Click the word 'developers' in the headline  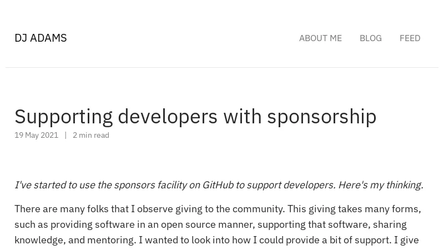[168, 117]
